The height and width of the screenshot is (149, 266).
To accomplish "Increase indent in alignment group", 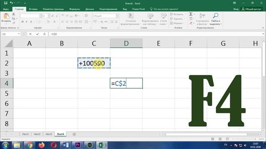I will point(80,22).
